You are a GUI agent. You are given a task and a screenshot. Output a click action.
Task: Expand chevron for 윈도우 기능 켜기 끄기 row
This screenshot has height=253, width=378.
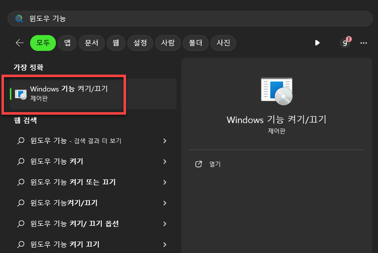pyautogui.click(x=165, y=244)
